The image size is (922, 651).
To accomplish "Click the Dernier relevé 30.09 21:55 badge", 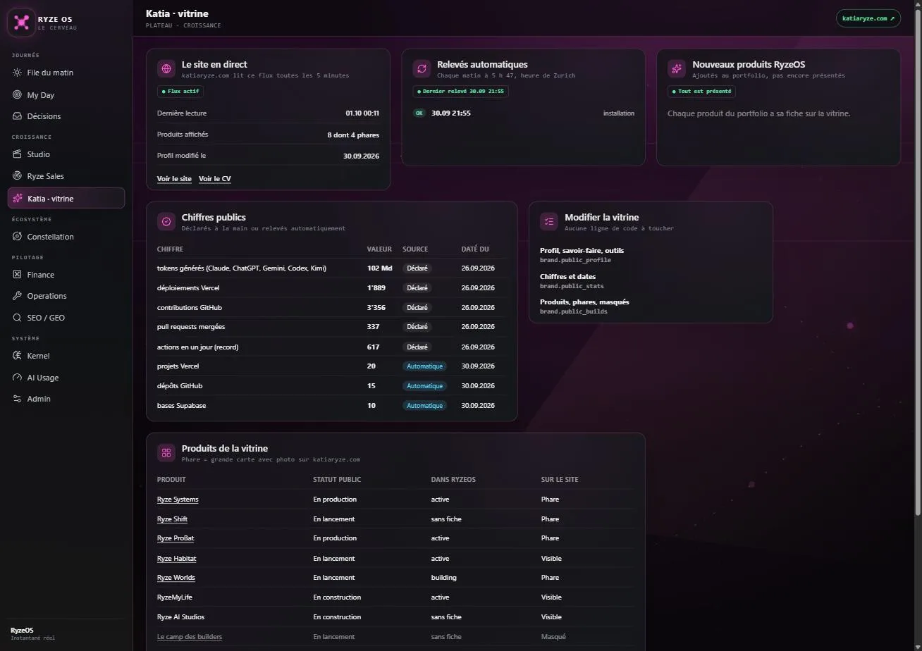I will (x=460, y=91).
